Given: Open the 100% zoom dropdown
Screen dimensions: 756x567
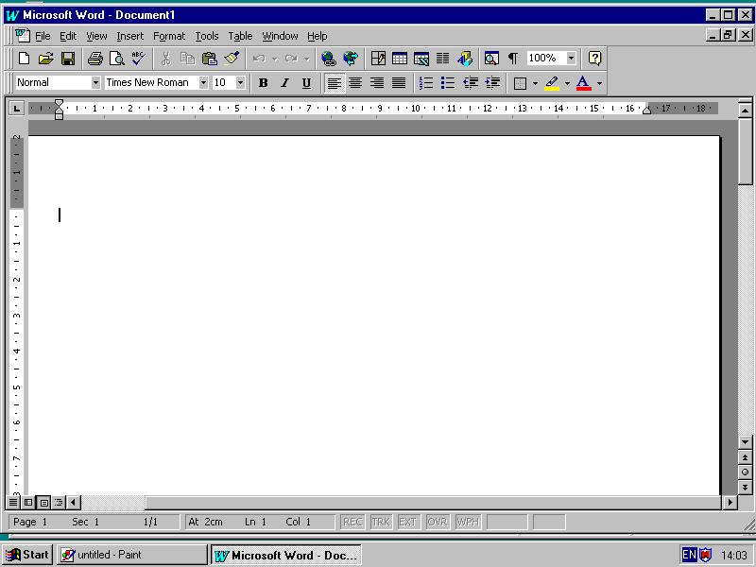Looking at the screenshot, I should [x=572, y=59].
